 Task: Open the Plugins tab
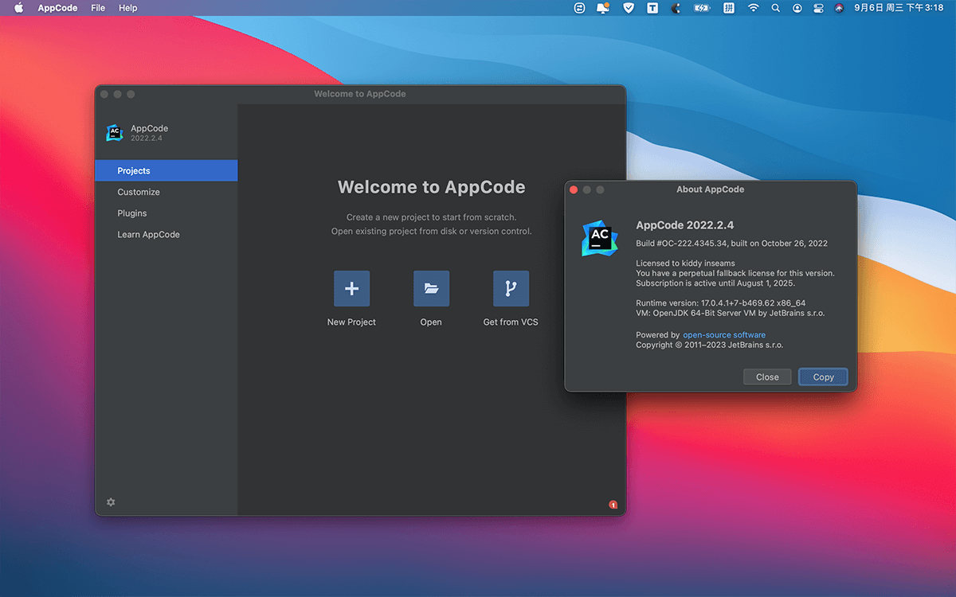[167, 213]
